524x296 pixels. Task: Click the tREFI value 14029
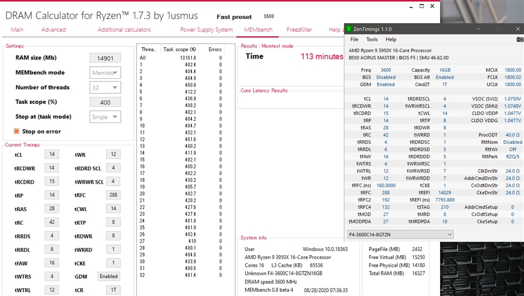click(445, 193)
